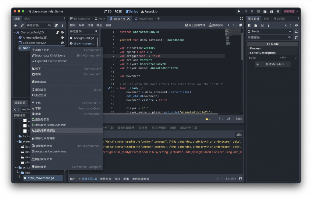Screen dimensions: 312x198
Task: Go to previous script history arrow
Action: coord(229,25)
